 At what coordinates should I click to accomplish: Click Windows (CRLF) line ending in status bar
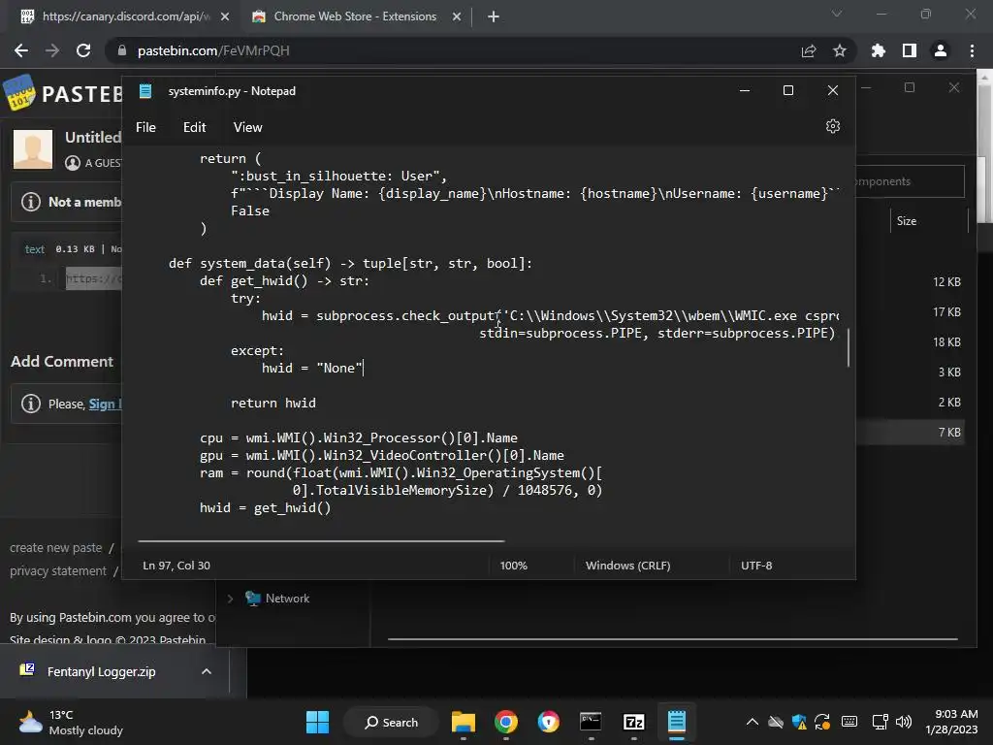coord(627,566)
